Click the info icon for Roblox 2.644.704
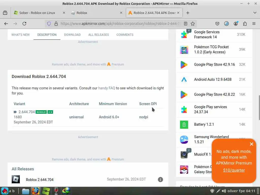The width and height of the screenshot is (260, 195). [160, 180]
